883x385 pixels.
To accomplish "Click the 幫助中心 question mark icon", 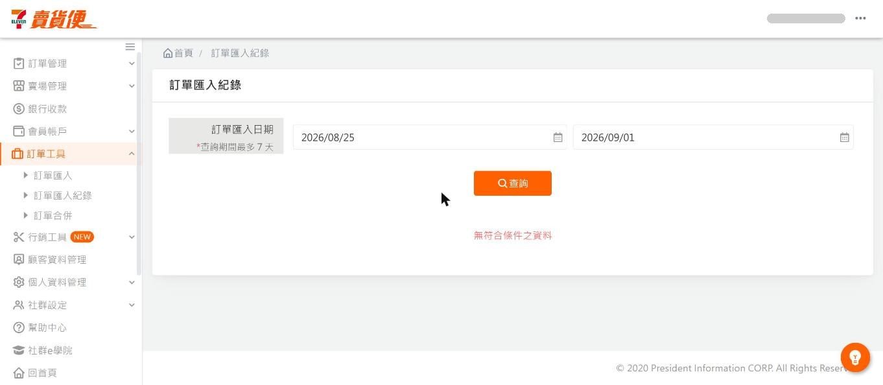I will (x=19, y=327).
